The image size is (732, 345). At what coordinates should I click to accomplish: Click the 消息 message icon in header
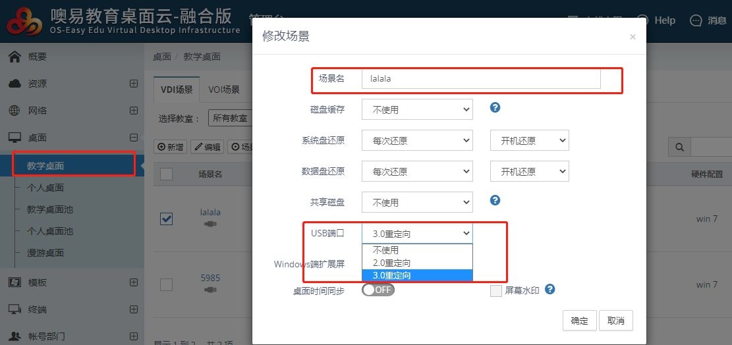click(x=696, y=20)
